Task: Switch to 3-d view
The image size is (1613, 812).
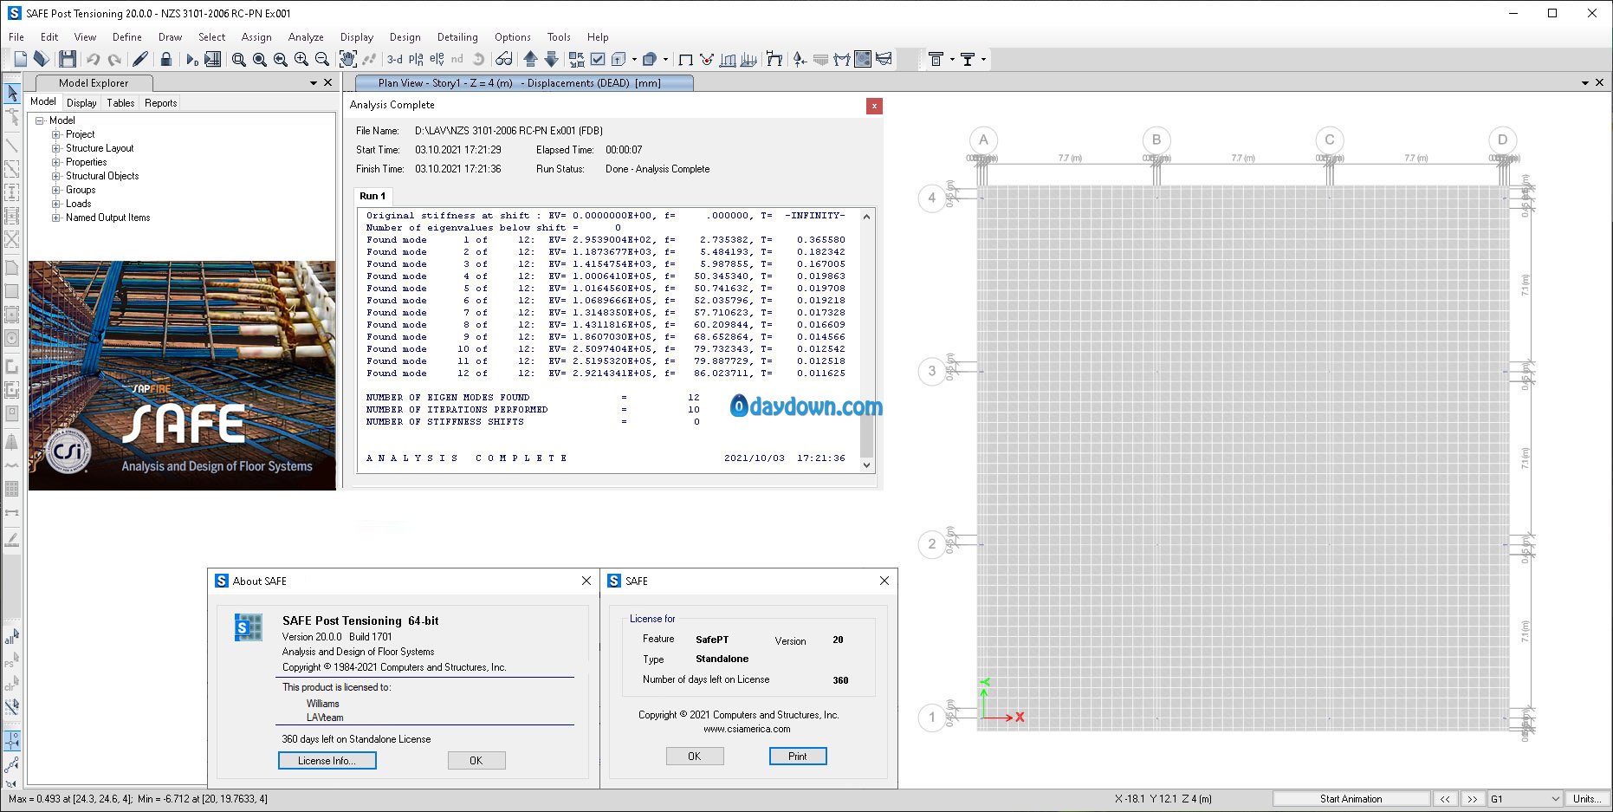Action: pos(395,59)
